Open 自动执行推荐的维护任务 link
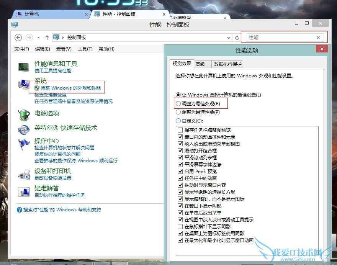Image resolution: width=337 pixels, height=265 pixels. (60, 195)
